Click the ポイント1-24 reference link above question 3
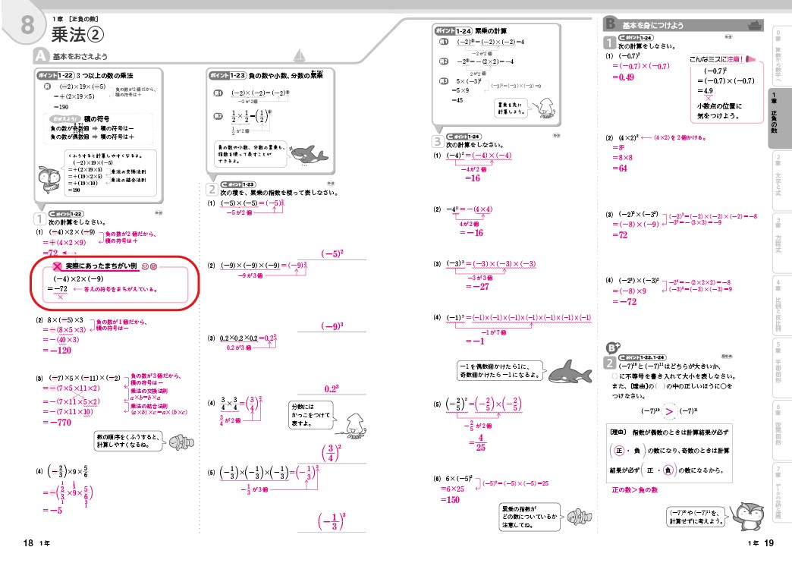This screenshot has width=792, height=566. click(x=464, y=137)
